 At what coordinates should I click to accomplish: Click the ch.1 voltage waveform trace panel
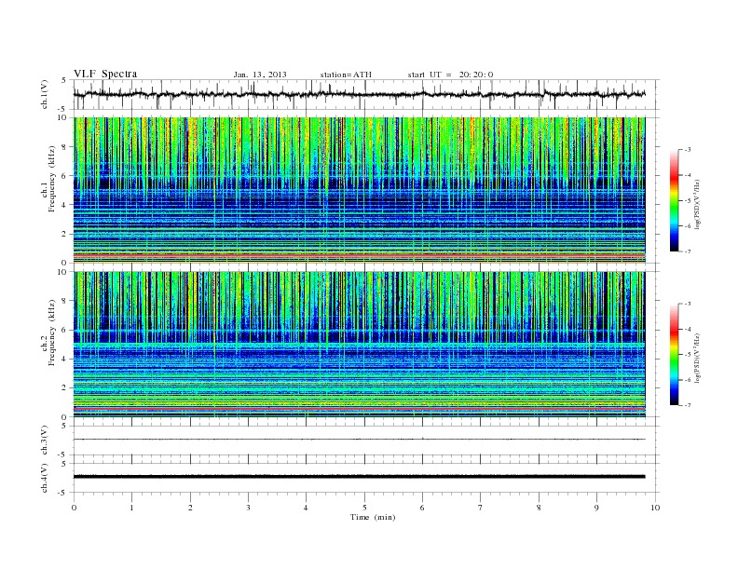click(366, 94)
